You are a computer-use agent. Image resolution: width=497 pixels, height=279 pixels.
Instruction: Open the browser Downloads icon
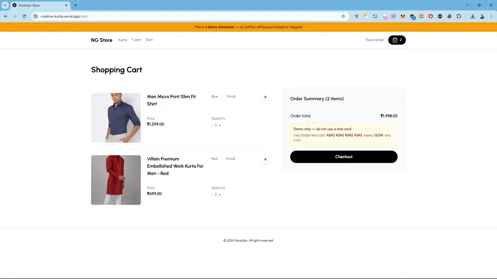pos(473,16)
